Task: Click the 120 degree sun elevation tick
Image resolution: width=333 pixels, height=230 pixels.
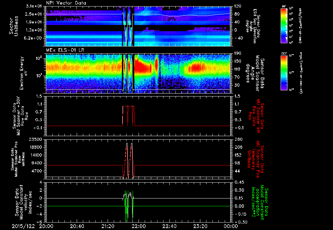Action: (238, 6)
